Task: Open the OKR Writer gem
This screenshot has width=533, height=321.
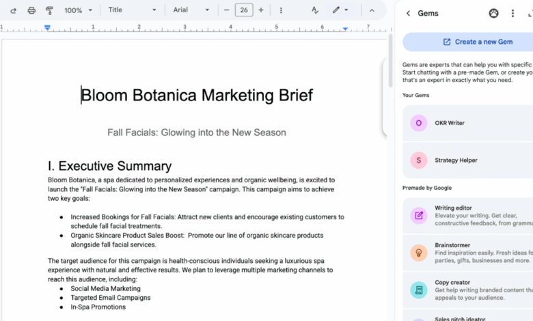Action: [x=467, y=123]
